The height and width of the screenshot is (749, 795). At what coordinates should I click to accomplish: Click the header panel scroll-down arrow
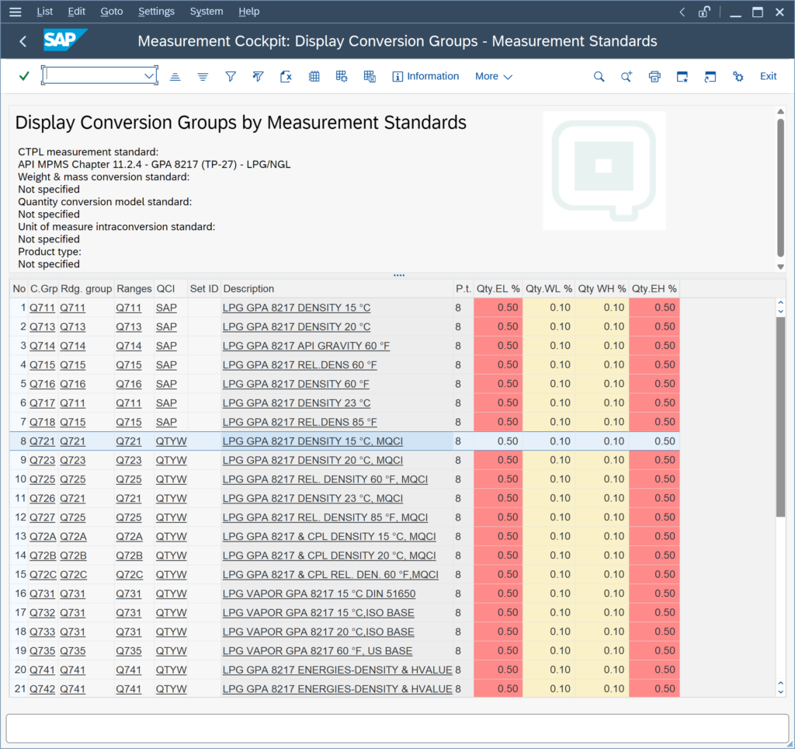click(781, 267)
